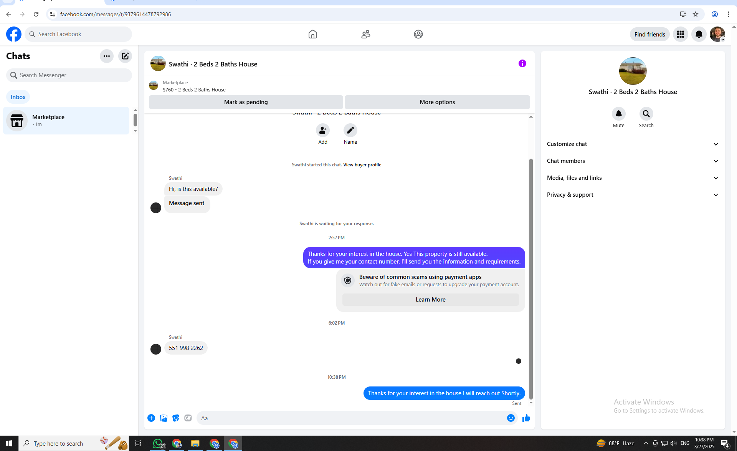This screenshot has height=451, width=737.
Task: Click Find friends button
Action: coord(650,34)
